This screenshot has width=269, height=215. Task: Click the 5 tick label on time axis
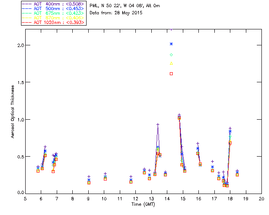coord(25,198)
